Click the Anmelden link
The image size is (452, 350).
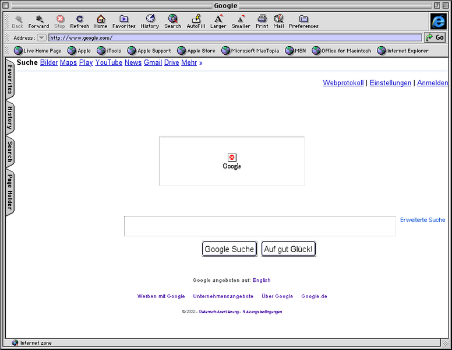[x=432, y=83]
